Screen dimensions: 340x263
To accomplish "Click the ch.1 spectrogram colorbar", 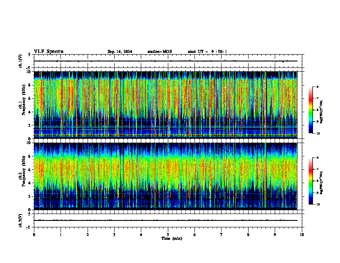I will [x=310, y=110].
